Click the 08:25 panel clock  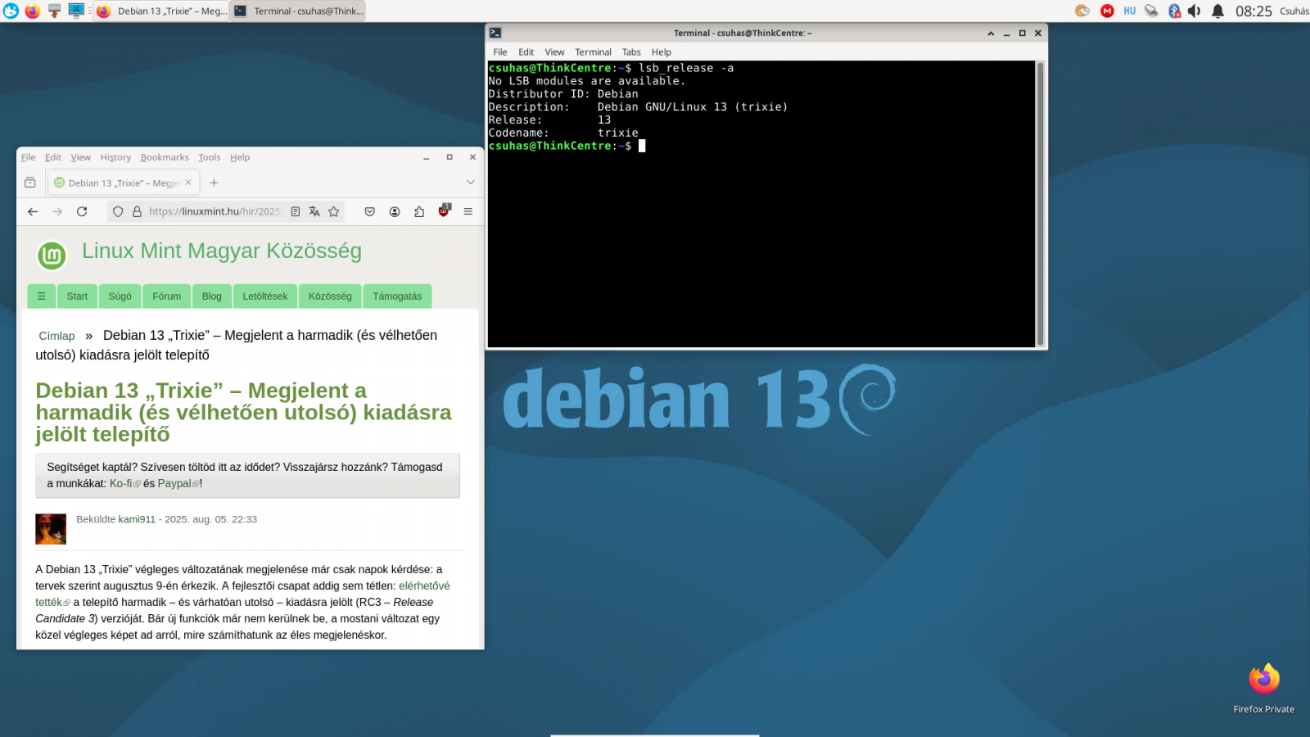click(x=1254, y=11)
